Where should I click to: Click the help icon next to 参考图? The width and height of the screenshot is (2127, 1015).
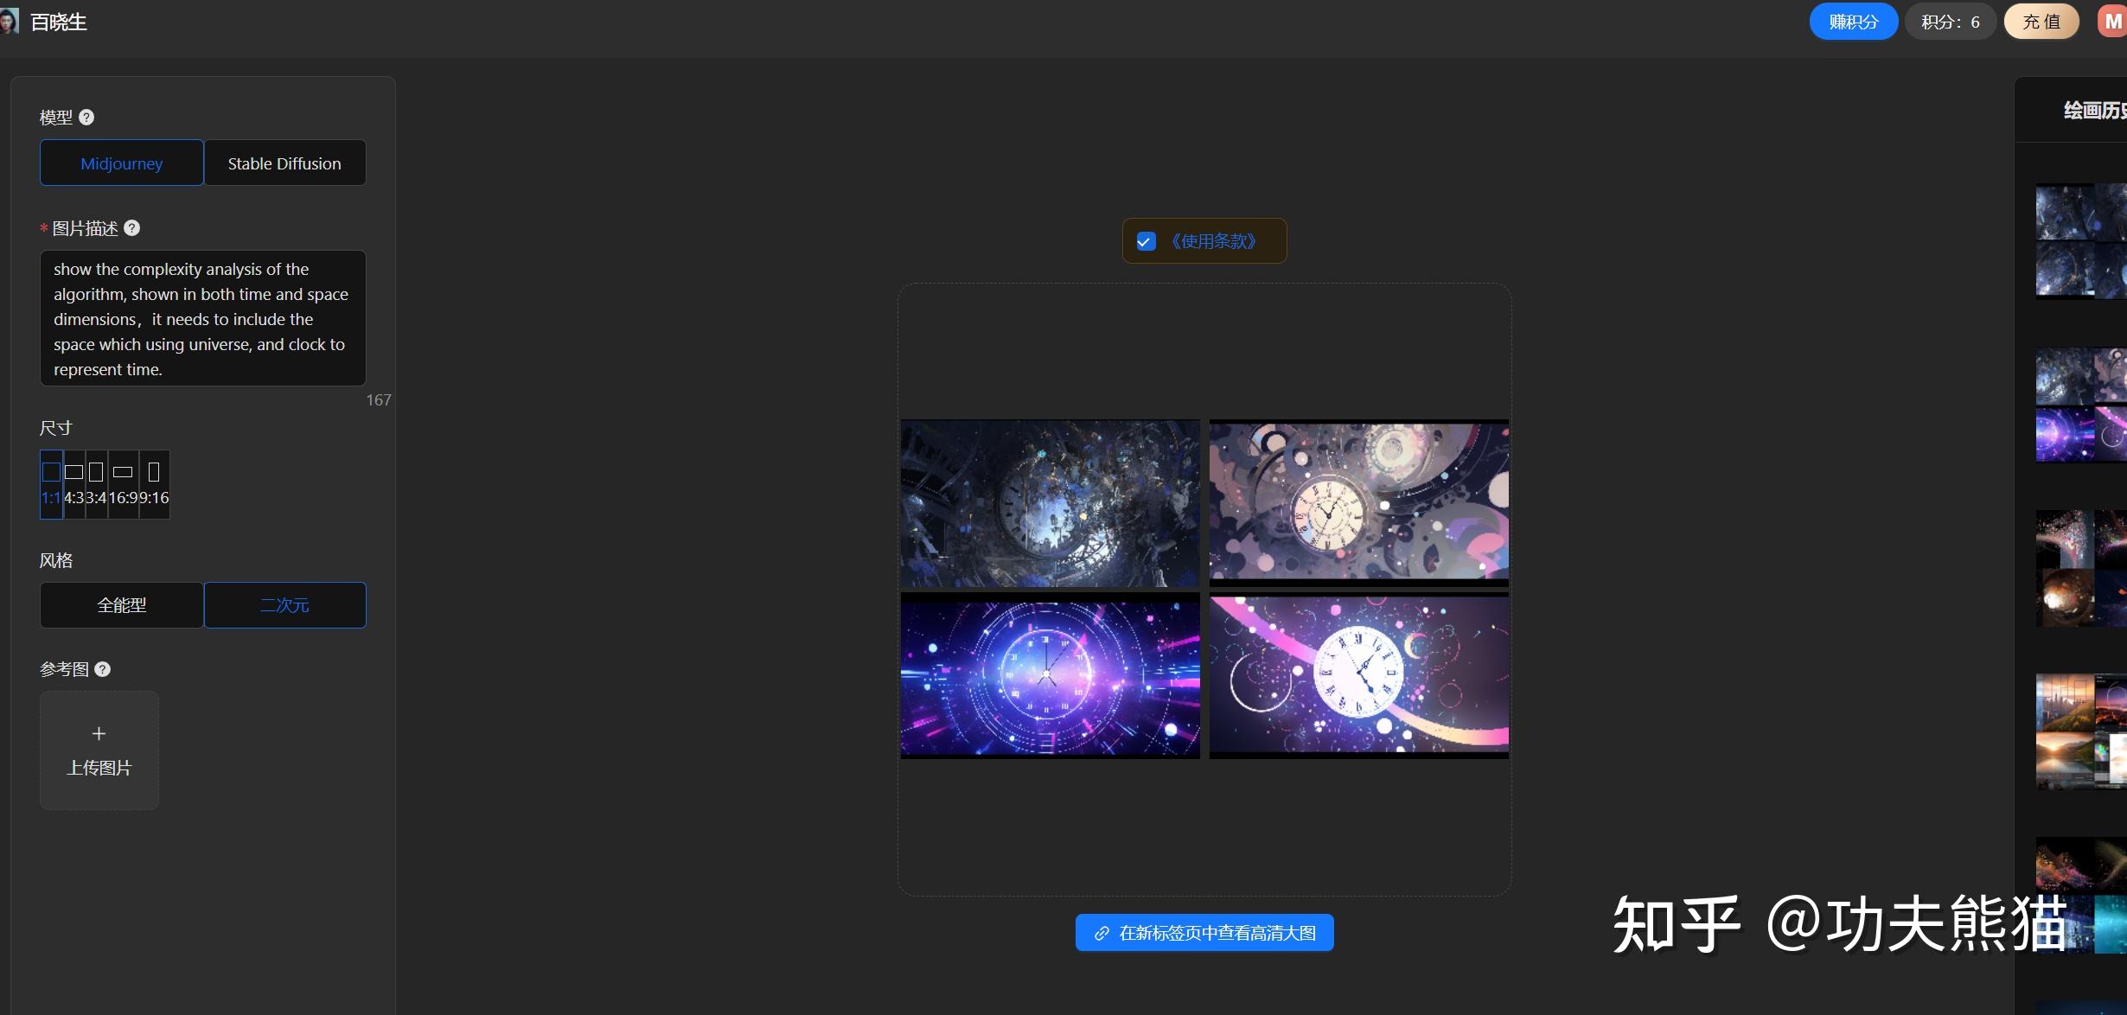tap(102, 669)
